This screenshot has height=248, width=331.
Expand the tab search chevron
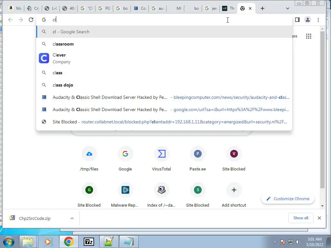coord(287,8)
